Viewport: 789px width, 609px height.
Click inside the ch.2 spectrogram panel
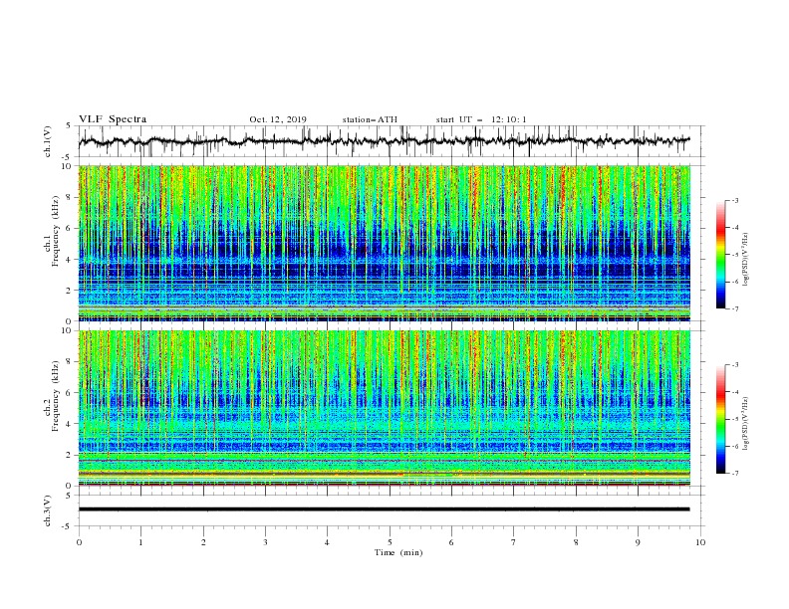(385, 408)
